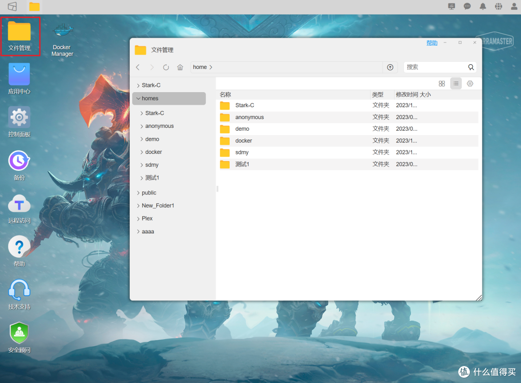Open file manager settings gear
Viewport: 521px width, 383px height.
[x=470, y=84]
